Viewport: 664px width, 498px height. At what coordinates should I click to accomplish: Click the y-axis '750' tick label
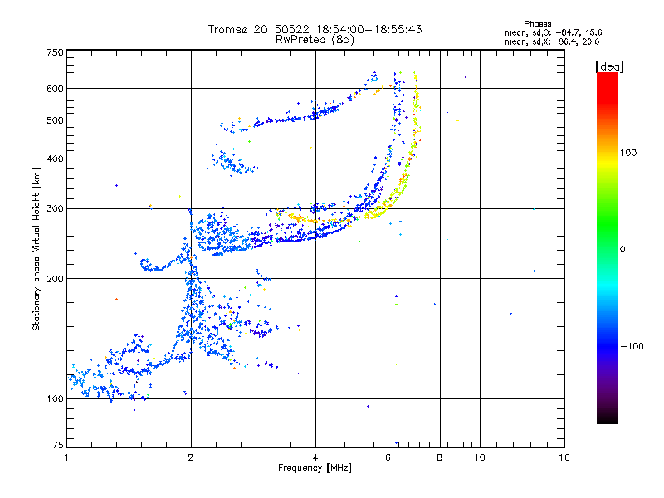pos(55,52)
